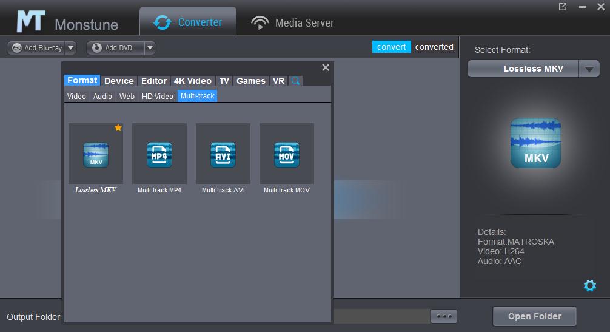The width and height of the screenshot is (610, 332).
Task: Switch to the 4K Video tab
Action: click(192, 81)
